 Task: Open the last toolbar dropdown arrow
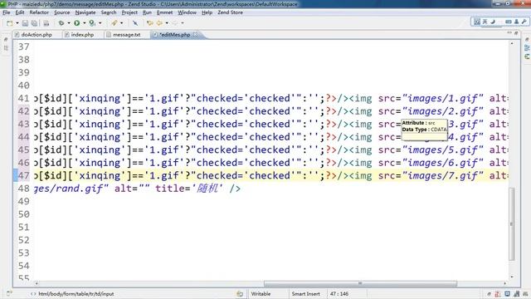tap(183, 23)
